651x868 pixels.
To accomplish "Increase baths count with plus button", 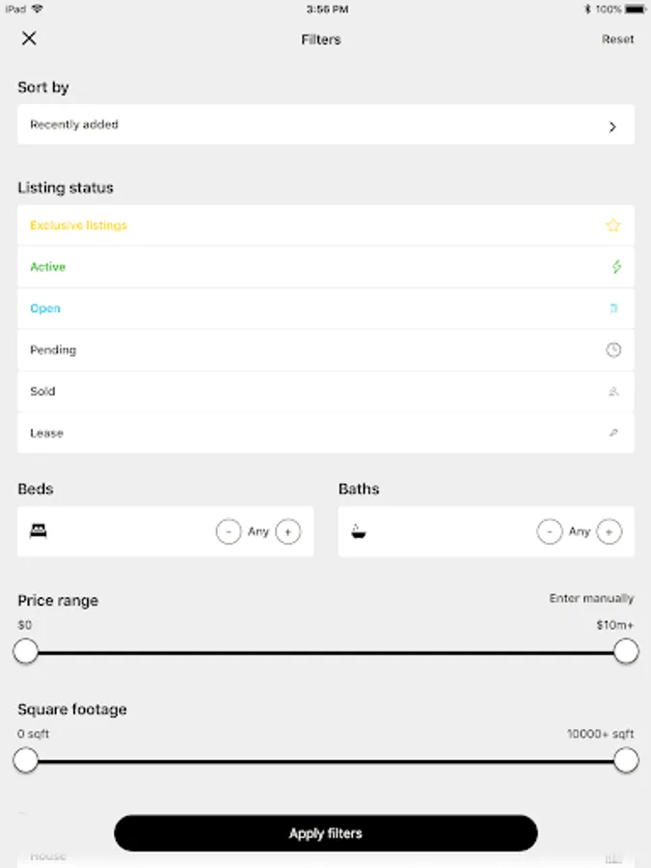I will pyautogui.click(x=609, y=531).
